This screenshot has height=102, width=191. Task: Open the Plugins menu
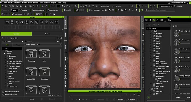point(53,3)
